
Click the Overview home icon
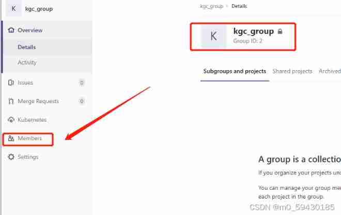coord(11,30)
